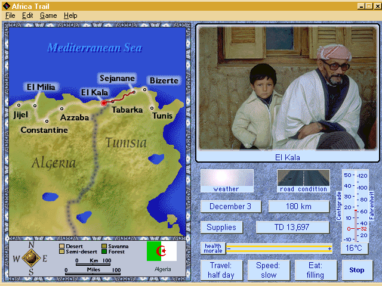382x286 pixels.
Task: Open the Help menu
Action: tap(70, 15)
